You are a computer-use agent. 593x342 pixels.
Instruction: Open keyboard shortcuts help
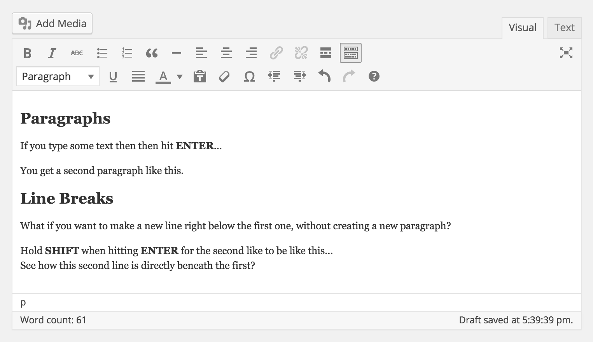pyautogui.click(x=374, y=77)
